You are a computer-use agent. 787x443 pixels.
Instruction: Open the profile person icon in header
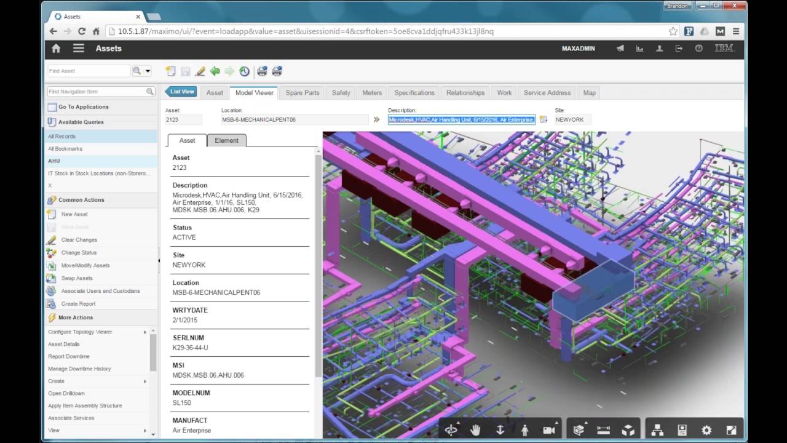pyautogui.click(x=659, y=49)
